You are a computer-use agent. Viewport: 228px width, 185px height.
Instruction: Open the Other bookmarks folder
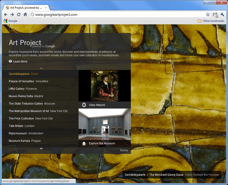pyautogui.click(x=211, y=21)
